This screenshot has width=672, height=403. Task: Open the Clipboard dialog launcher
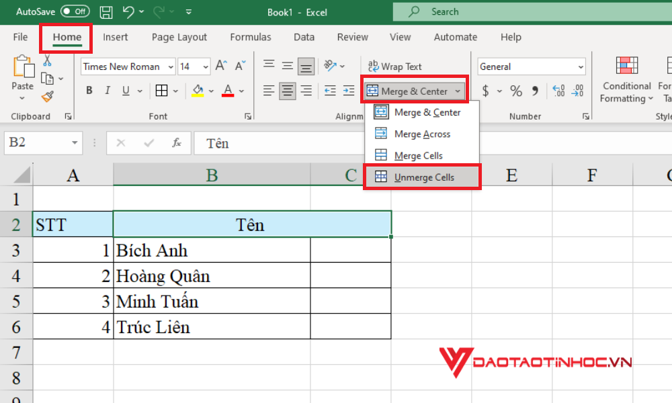[x=68, y=116]
